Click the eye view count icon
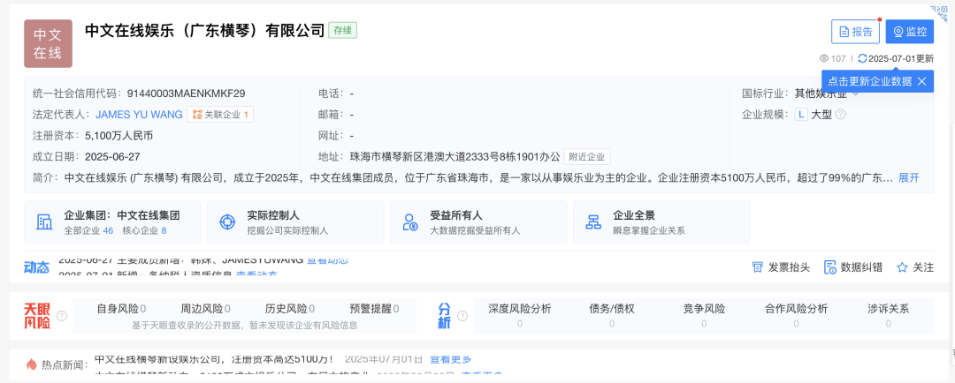Image resolution: width=955 pixels, height=383 pixels. click(x=824, y=58)
